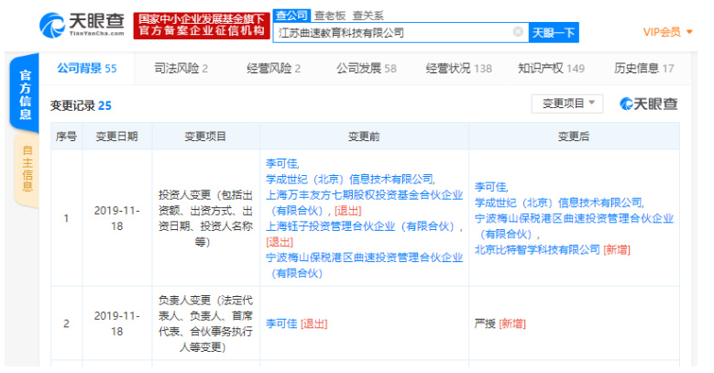Switch to the 历史信息 17 tab
714x373 pixels.
[643, 69]
